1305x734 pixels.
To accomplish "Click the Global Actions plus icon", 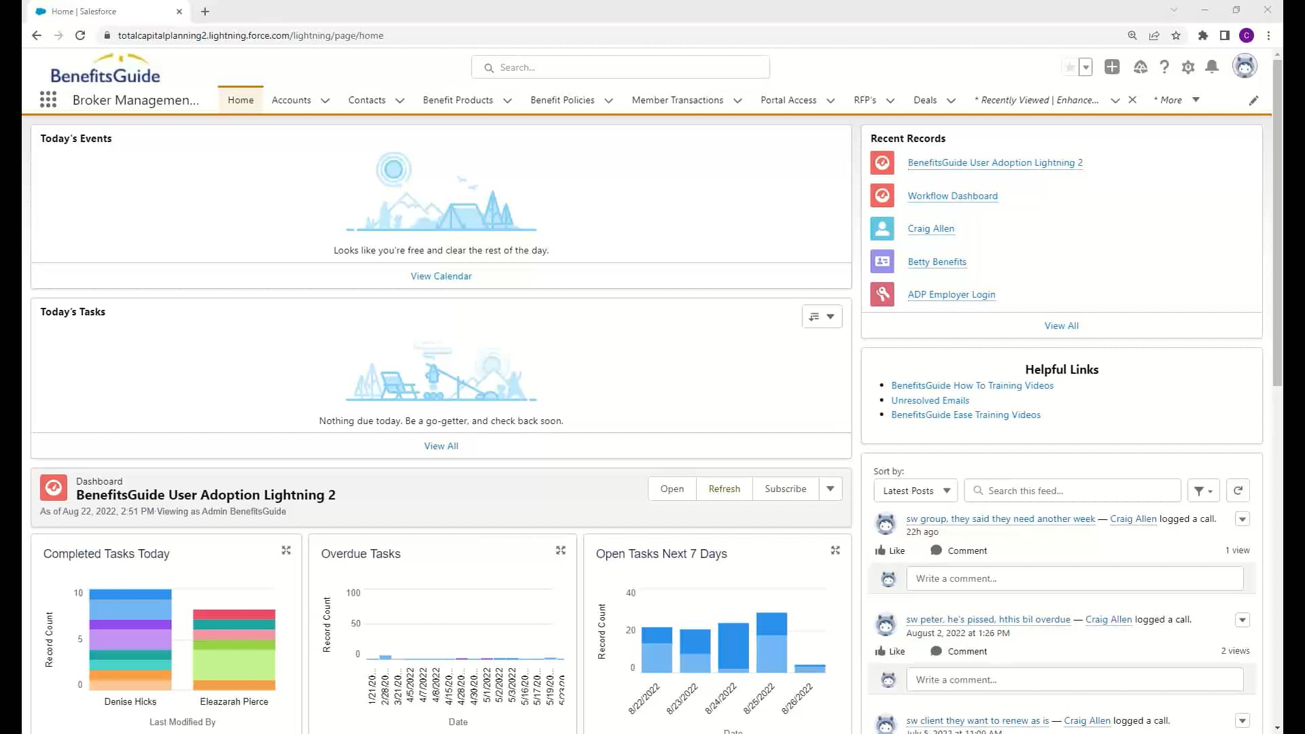I will [x=1113, y=67].
